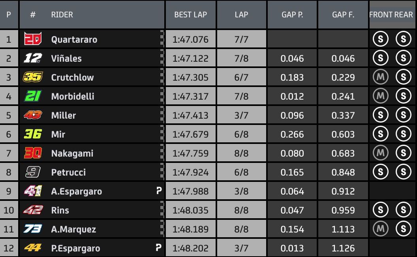Click Rins' soft front tyre icon
Viewport: 417px width, 257px height.
point(381,210)
